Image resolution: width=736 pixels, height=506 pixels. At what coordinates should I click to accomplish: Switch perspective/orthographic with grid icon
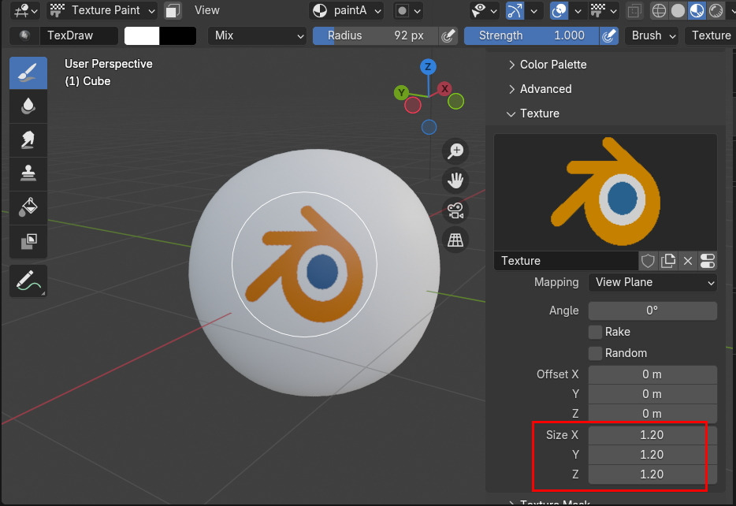tap(455, 240)
